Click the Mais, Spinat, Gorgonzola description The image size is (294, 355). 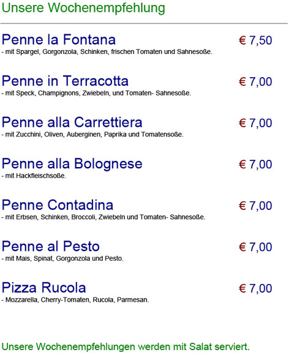tap(62, 258)
